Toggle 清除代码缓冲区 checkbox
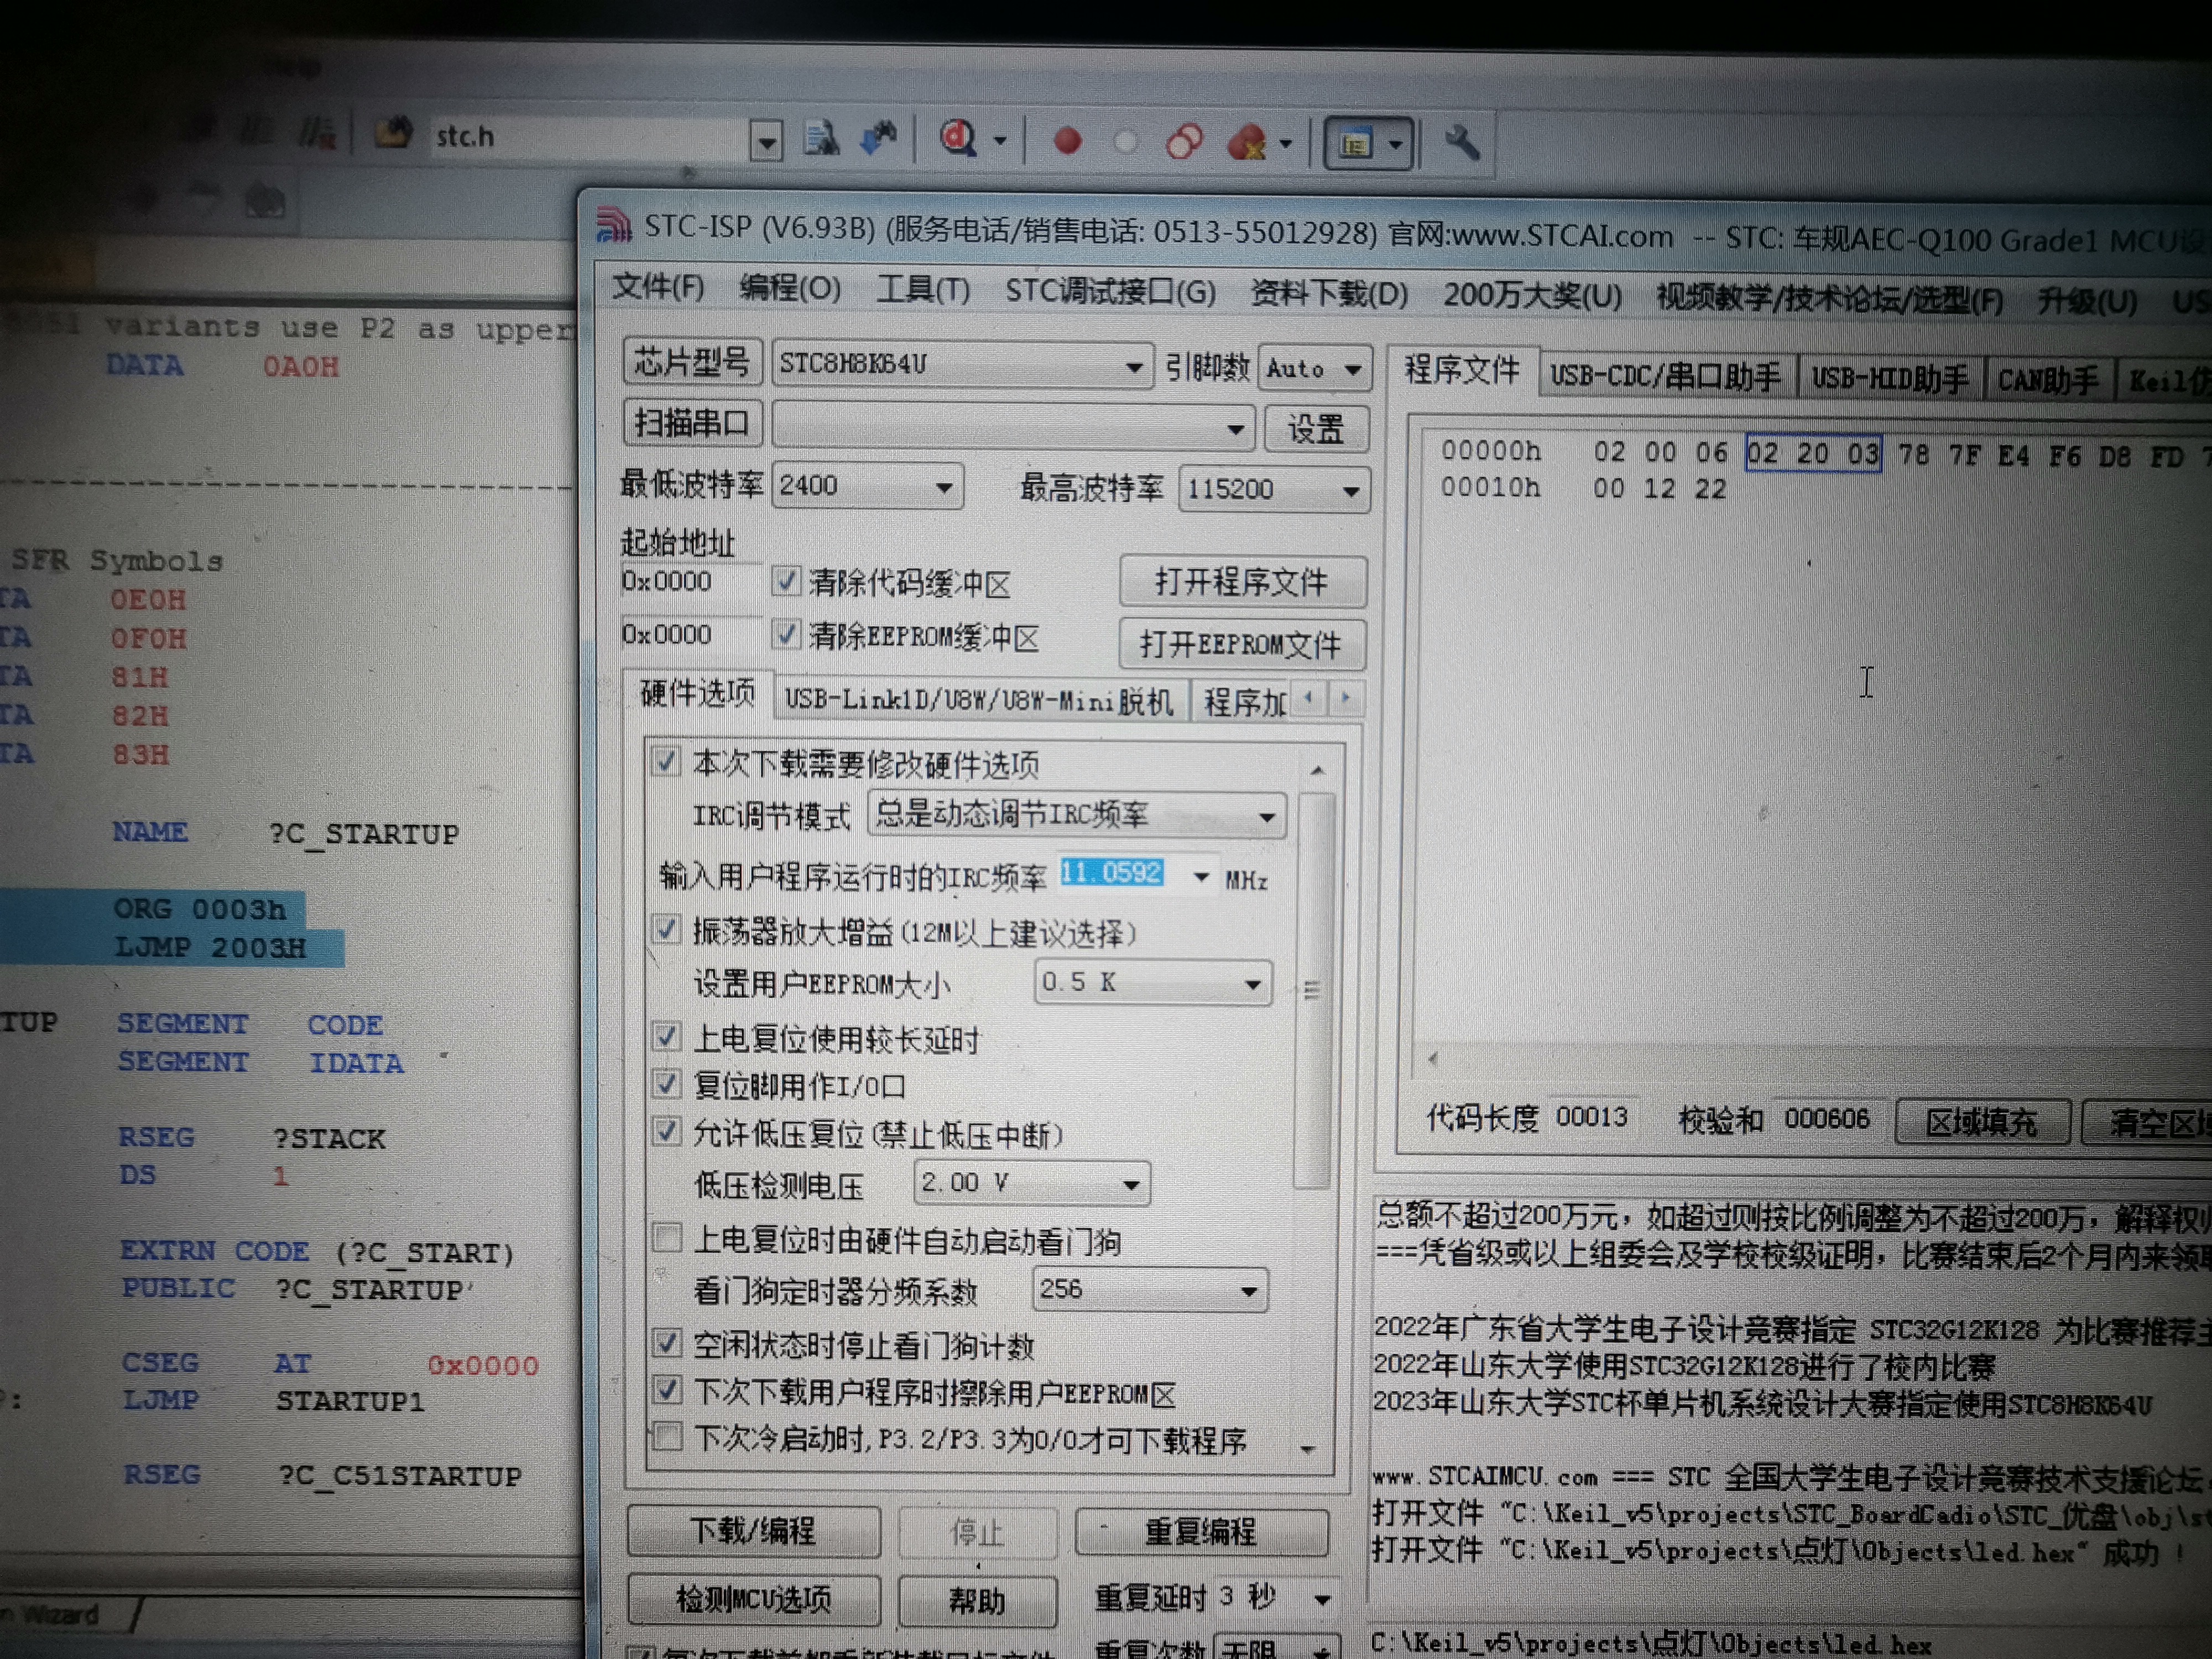The width and height of the screenshot is (2212, 1659). tap(786, 581)
